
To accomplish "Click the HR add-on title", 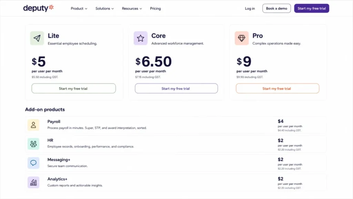I will coord(50,140).
